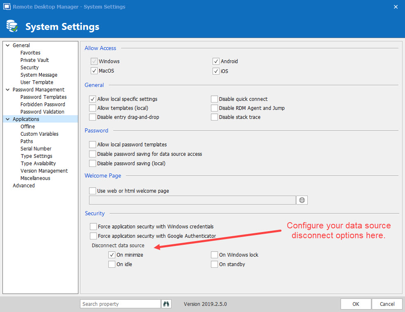Collapse the General tree node
The height and width of the screenshot is (312, 405).
[x=7, y=46]
